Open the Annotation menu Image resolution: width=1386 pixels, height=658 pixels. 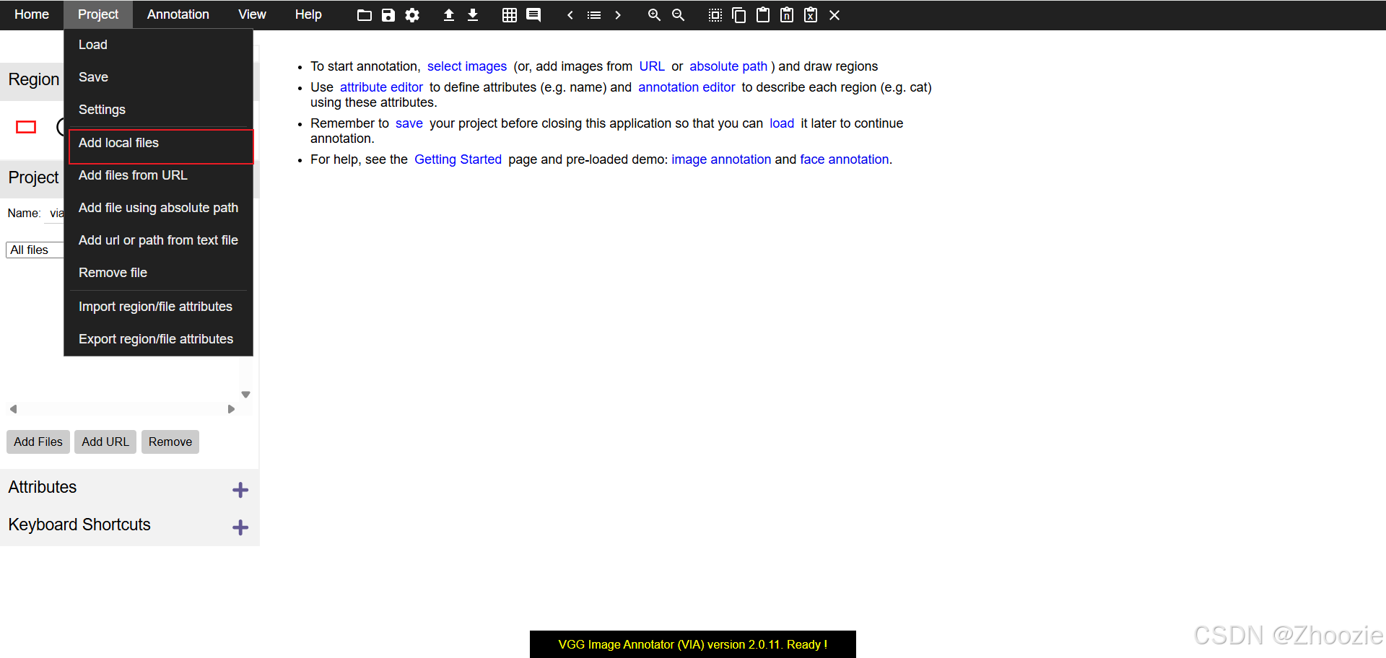178,14
